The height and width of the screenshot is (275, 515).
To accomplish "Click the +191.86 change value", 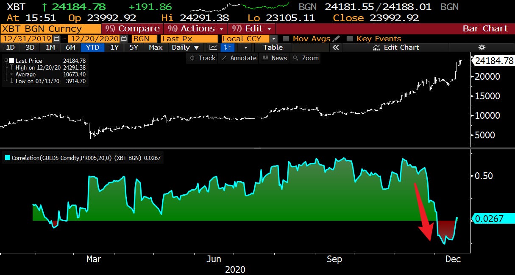I will click(150, 7).
